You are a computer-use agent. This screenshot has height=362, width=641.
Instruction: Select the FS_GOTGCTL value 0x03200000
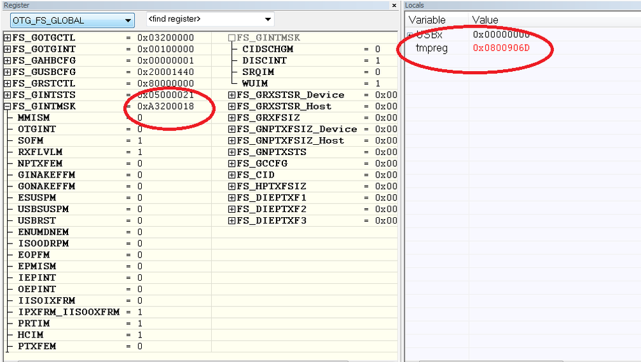tap(166, 38)
